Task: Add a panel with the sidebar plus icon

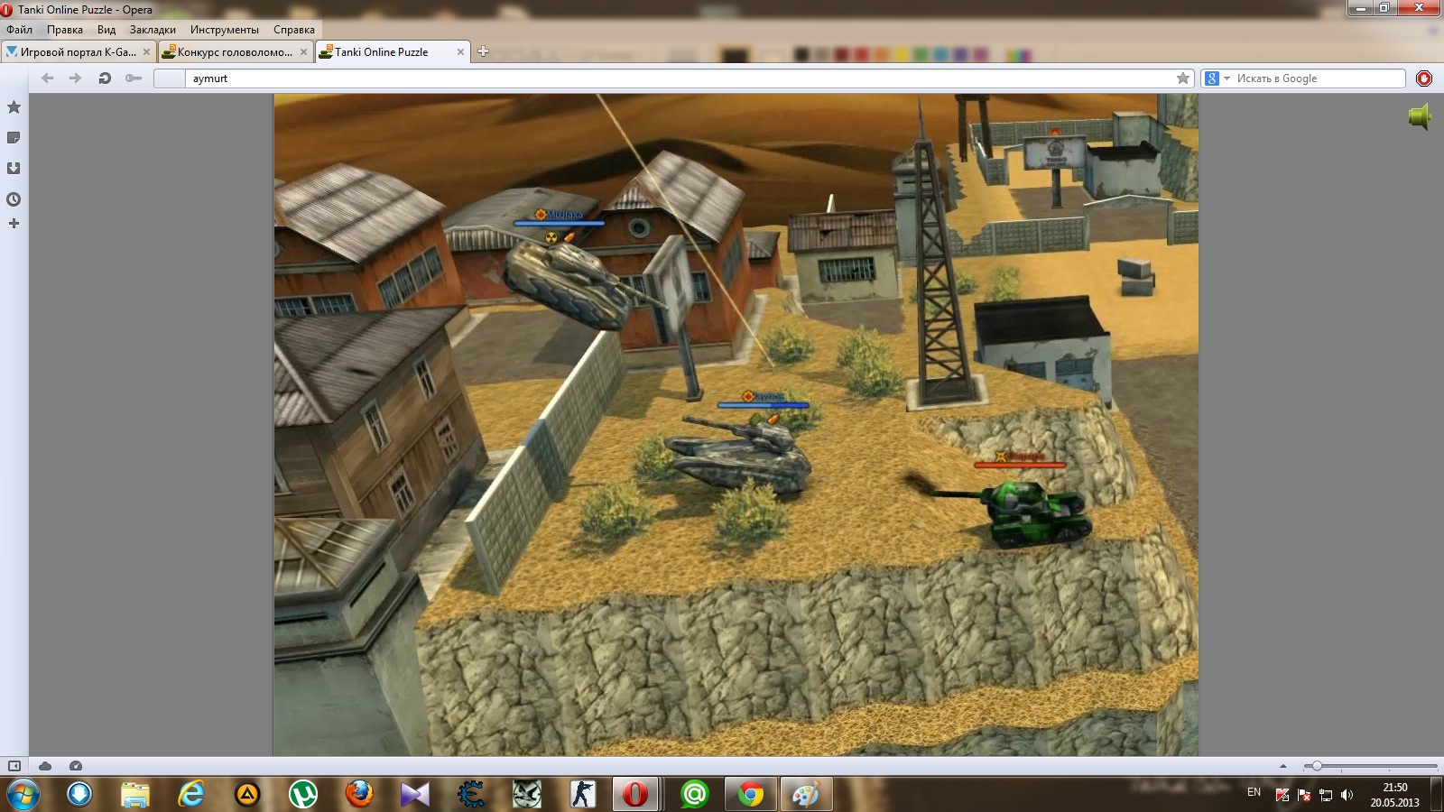Action: 14,224
